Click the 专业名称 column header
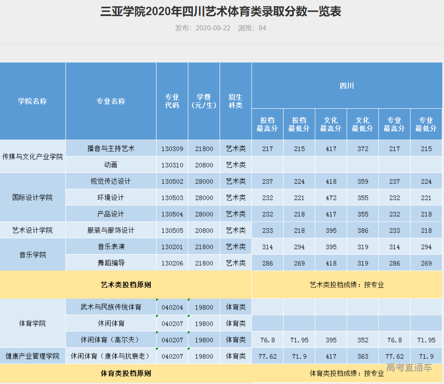This screenshot has width=444, height=384. (111, 101)
